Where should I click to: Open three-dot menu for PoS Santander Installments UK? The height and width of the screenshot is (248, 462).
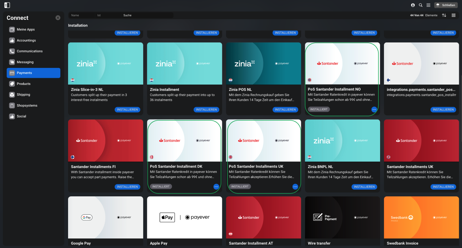point(295,187)
